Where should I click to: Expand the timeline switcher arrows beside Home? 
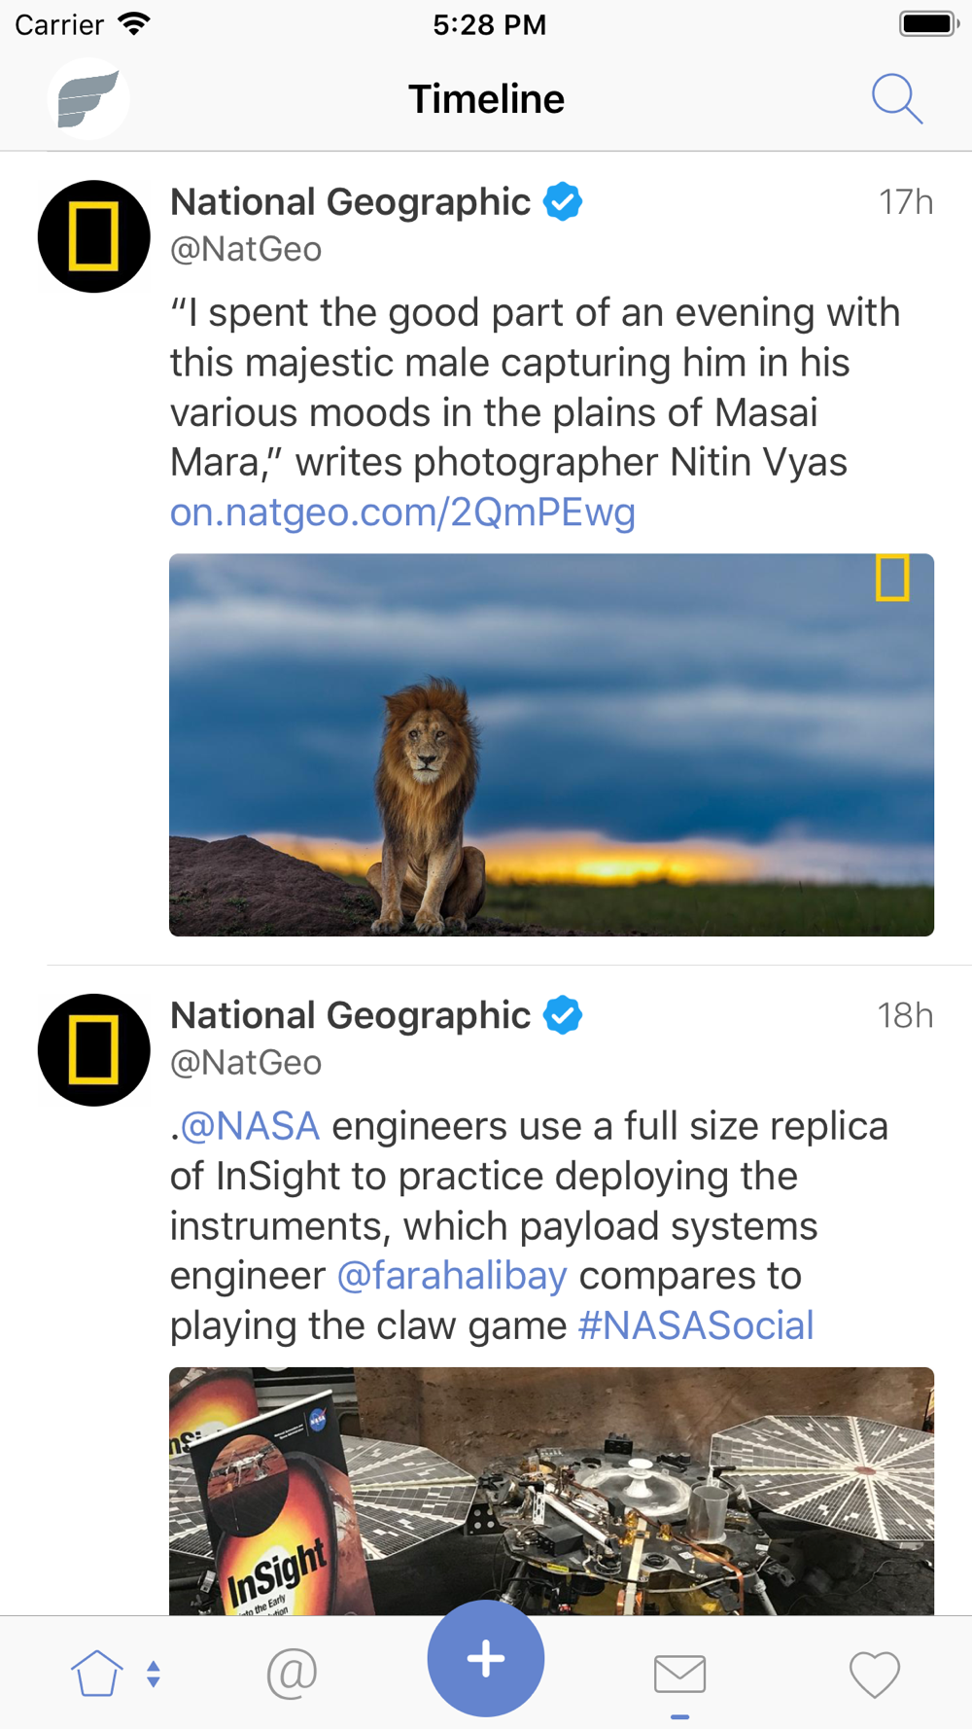(x=154, y=1674)
